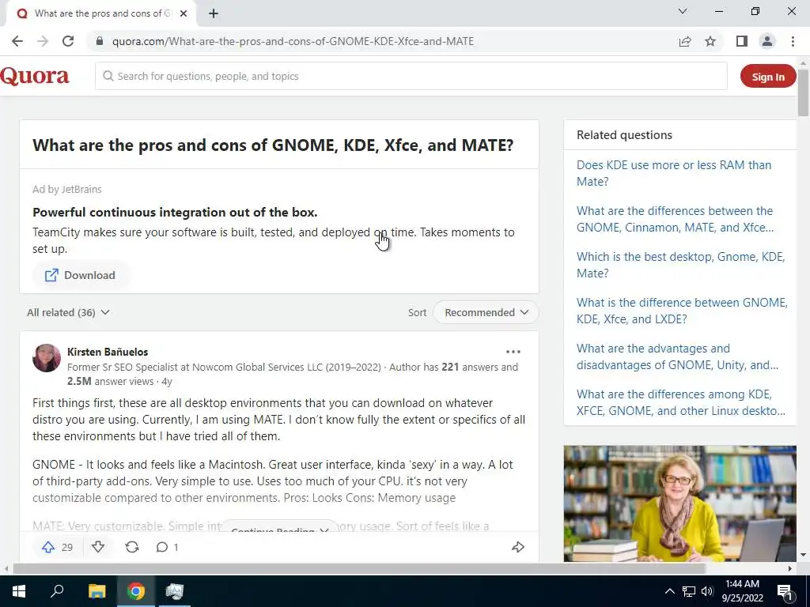810x607 pixels.
Task: Open the Chrome three-dot menu
Action: coord(793,41)
